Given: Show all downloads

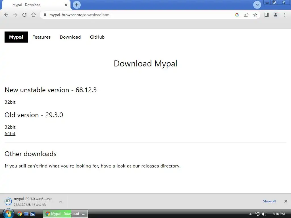Looking at the screenshot, I should 269,201.
